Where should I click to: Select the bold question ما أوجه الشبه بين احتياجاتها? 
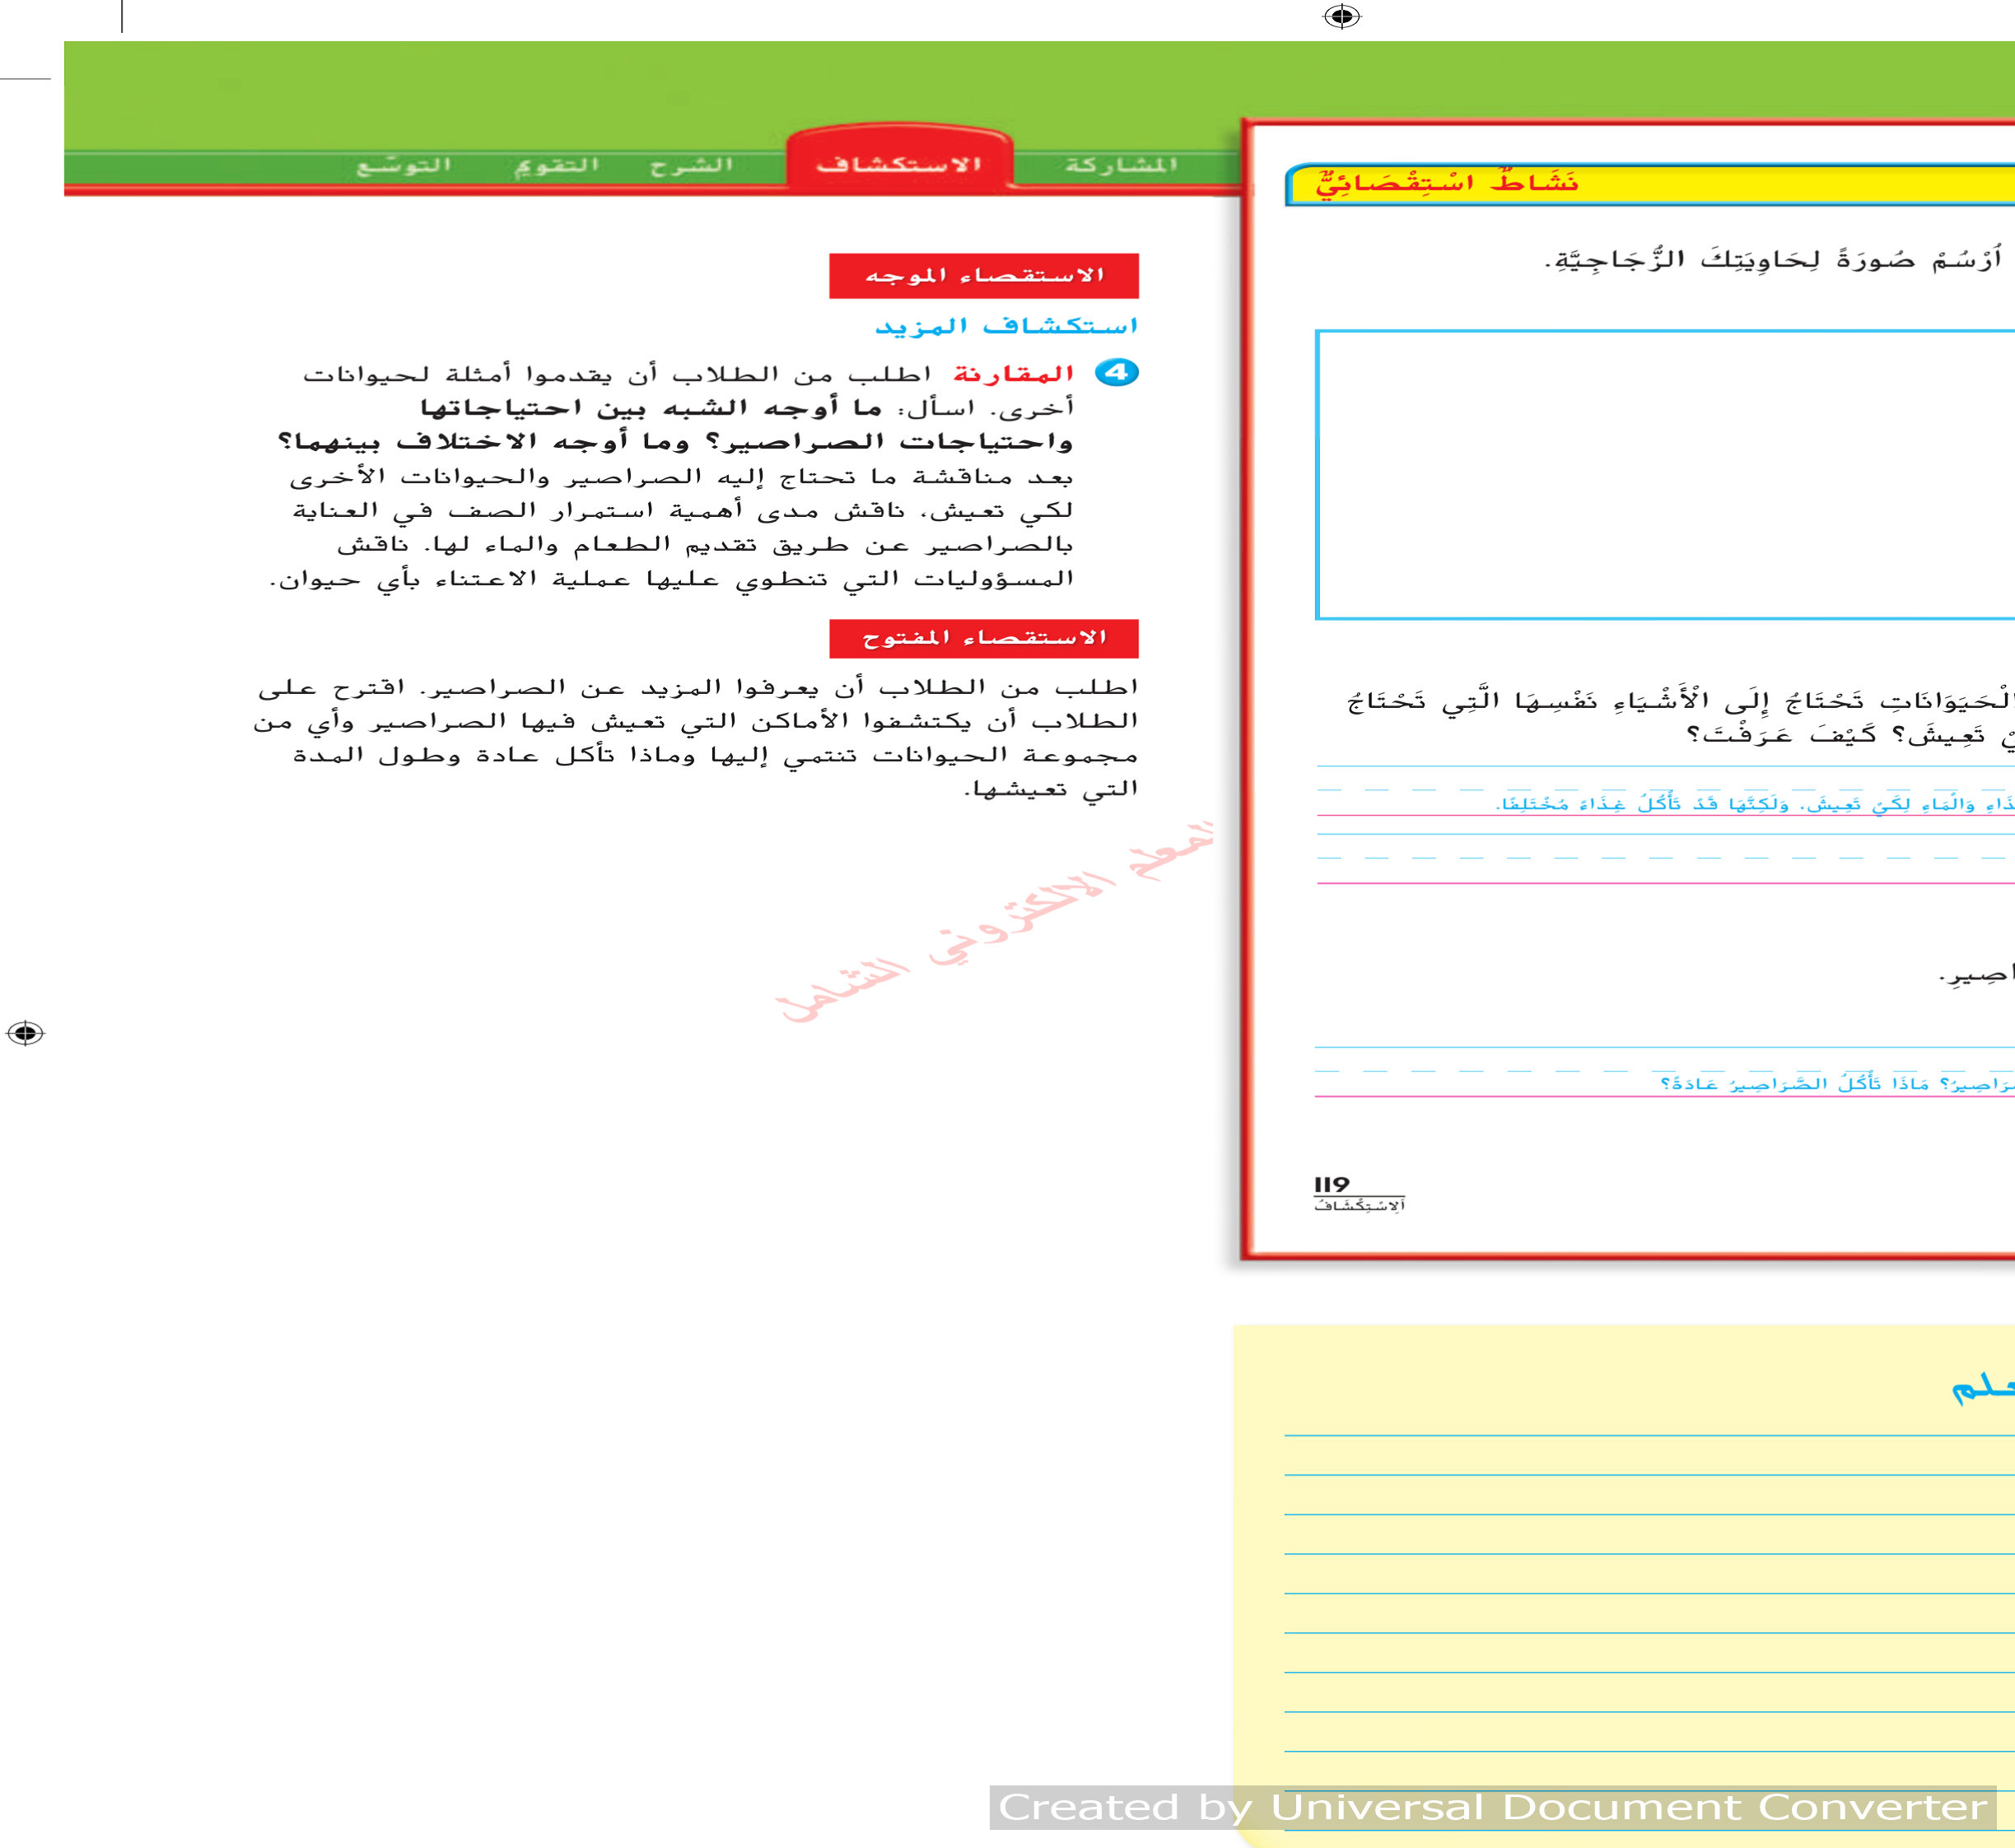(651, 408)
